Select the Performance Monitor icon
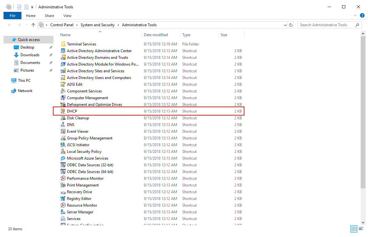This screenshot has width=368, height=237. pyautogui.click(x=63, y=178)
